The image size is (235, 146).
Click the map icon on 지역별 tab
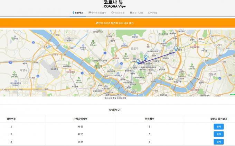(x=149, y=13)
